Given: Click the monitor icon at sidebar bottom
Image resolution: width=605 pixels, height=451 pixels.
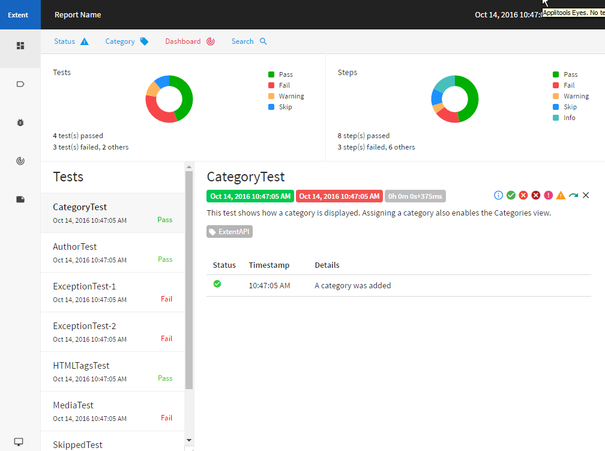Looking at the screenshot, I should [x=19, y=442].
